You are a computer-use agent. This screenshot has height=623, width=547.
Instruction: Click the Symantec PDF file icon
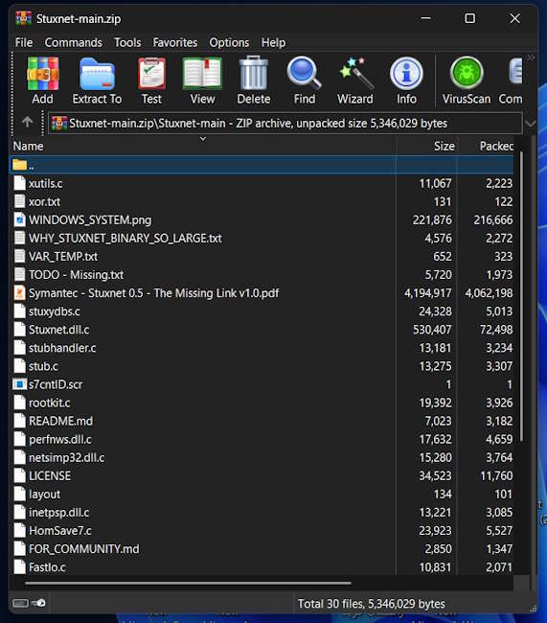coord(19,293)
